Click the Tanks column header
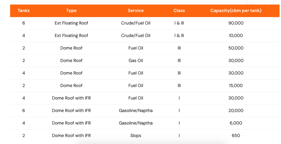 click(24, 11)
